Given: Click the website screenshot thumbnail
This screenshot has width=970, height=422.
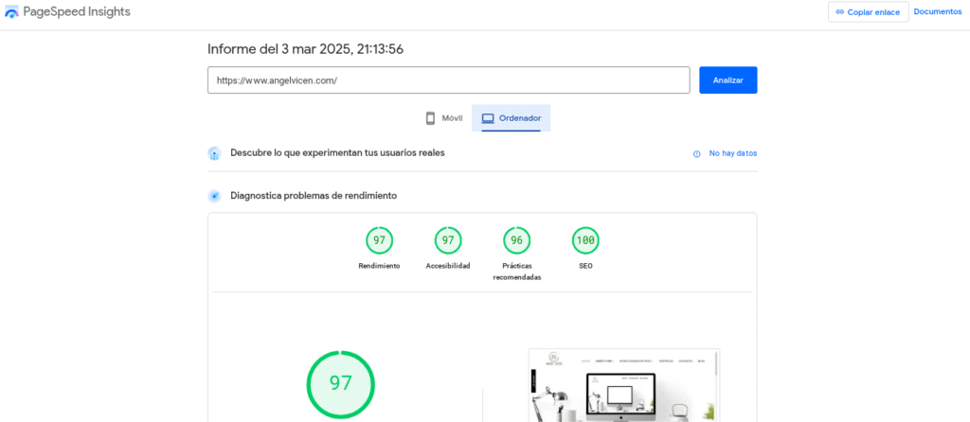Looking at the screenshot, I should pyautogui.click(x=624, y=385).
